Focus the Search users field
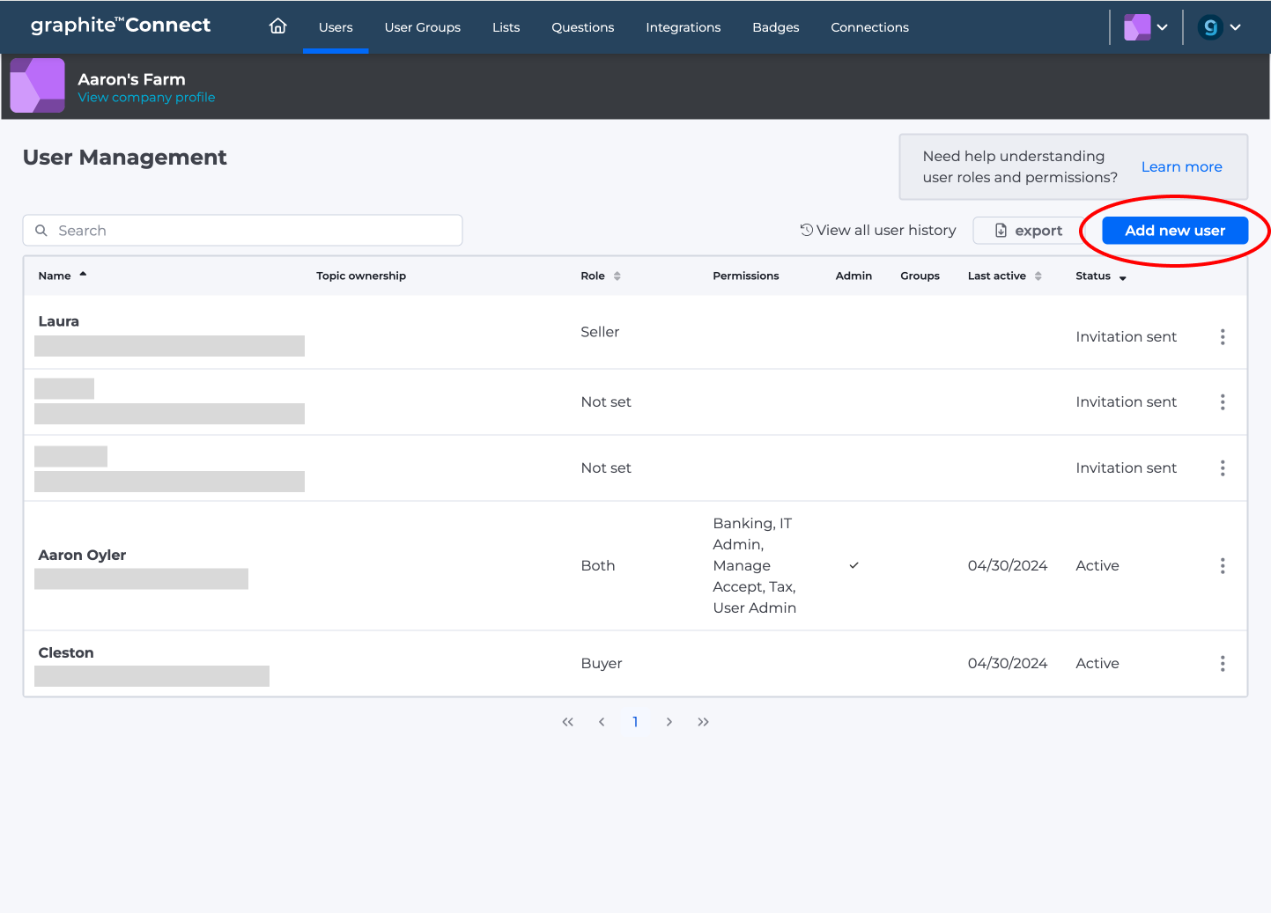This screenshot has height=913, width=1271. tap(242, 231)
